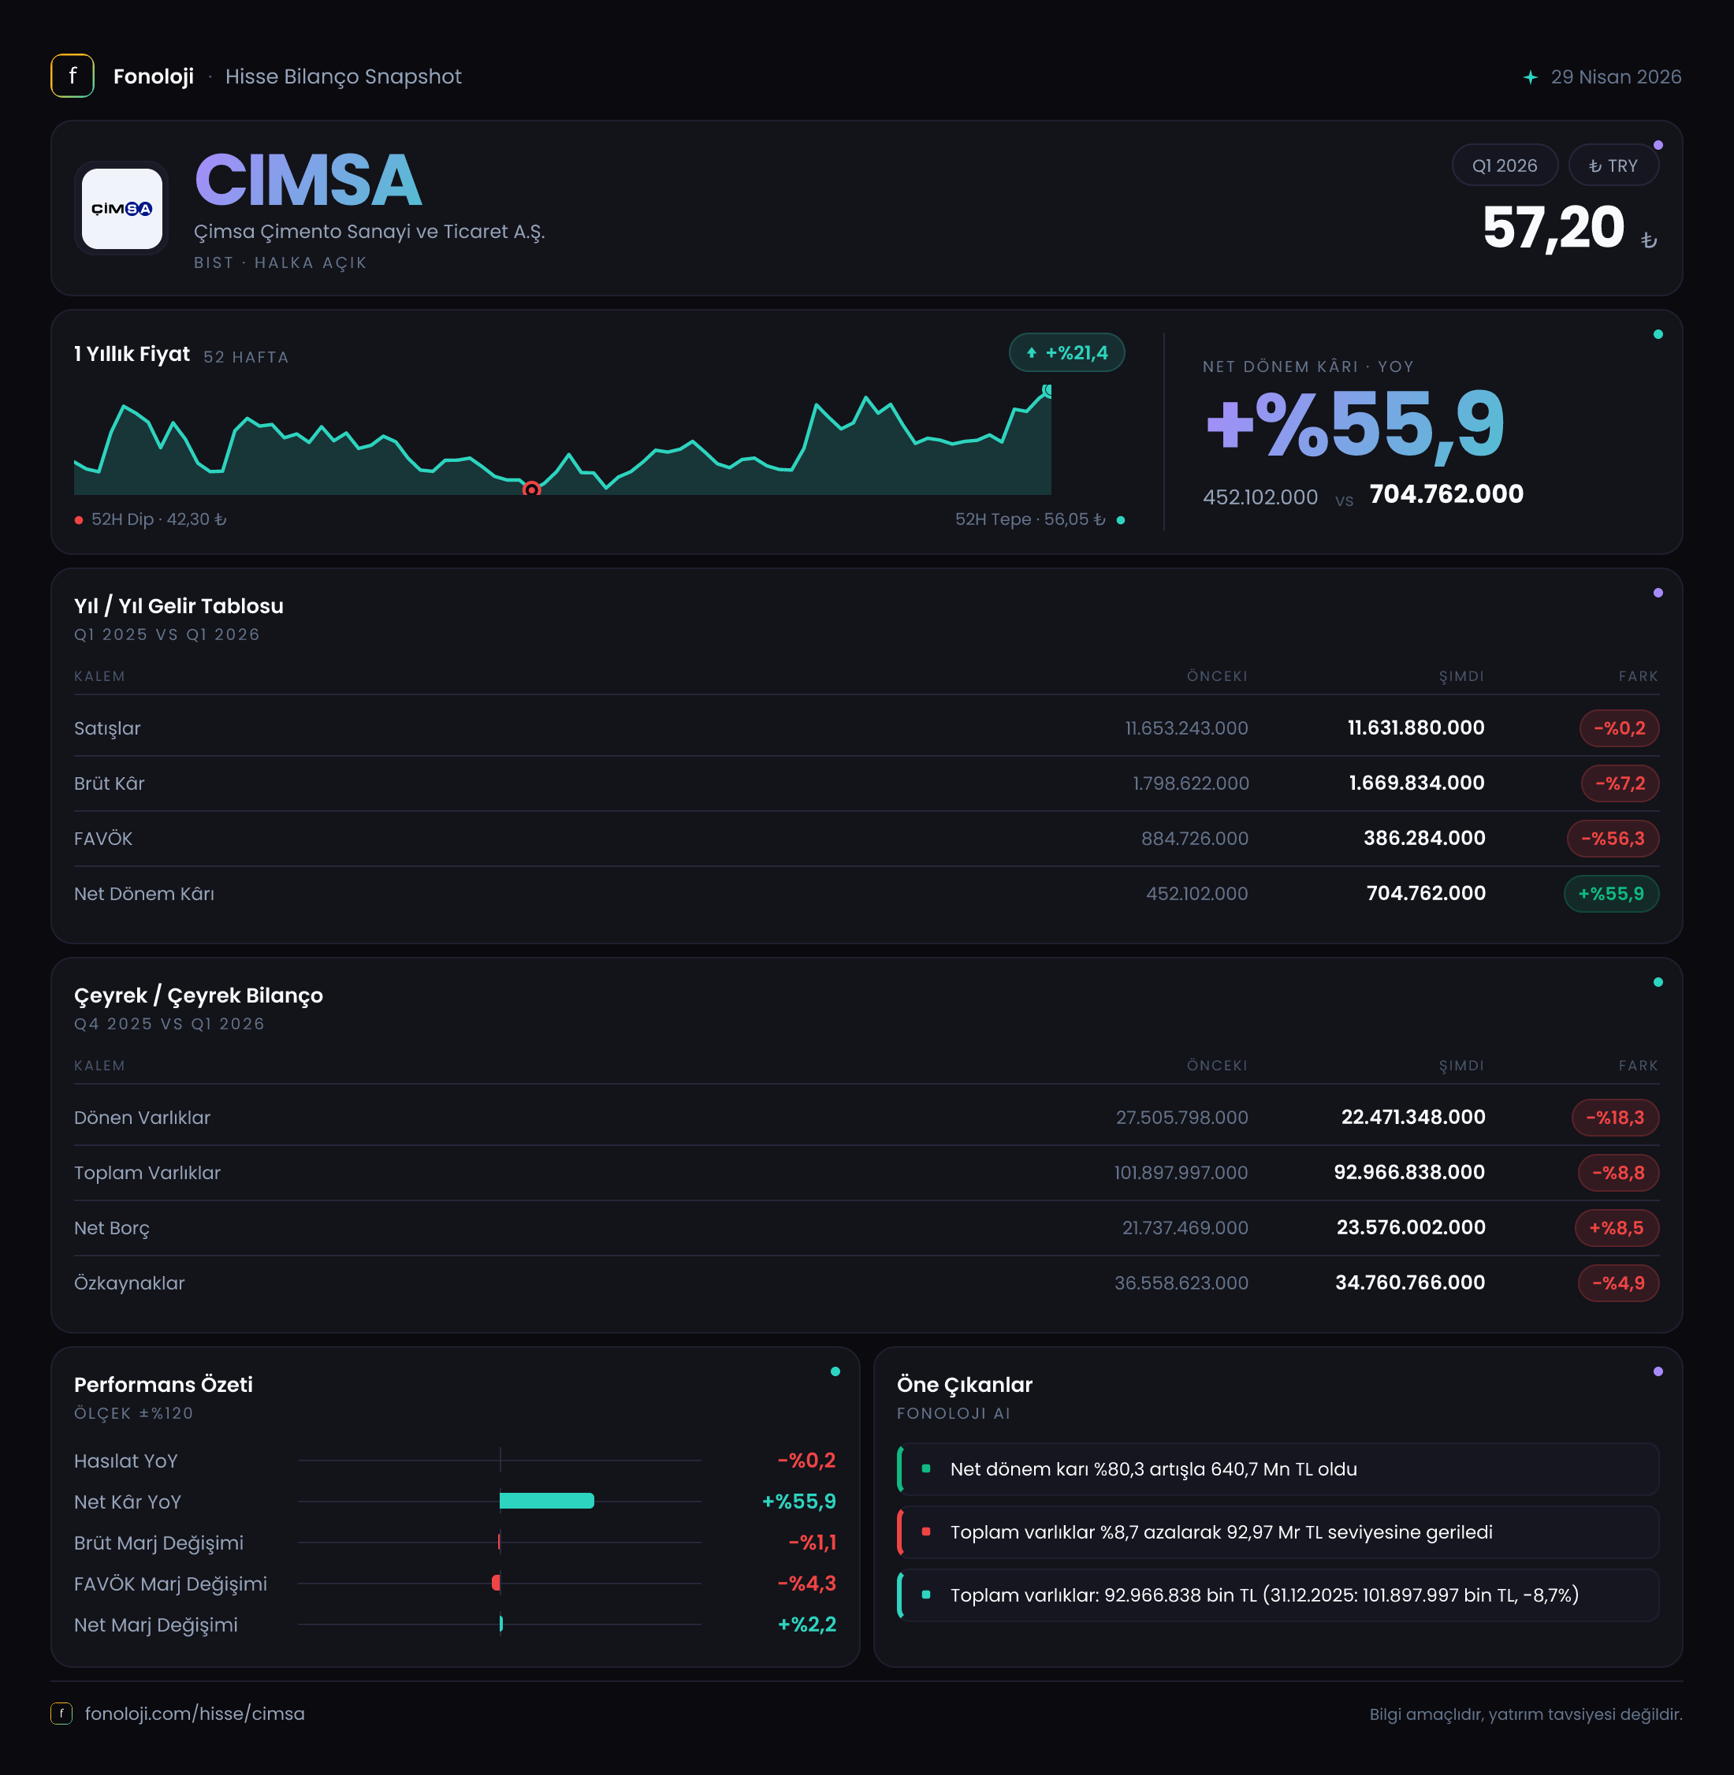Click the teal Net Kâr YoY performance bar

tap(546, 1501)
